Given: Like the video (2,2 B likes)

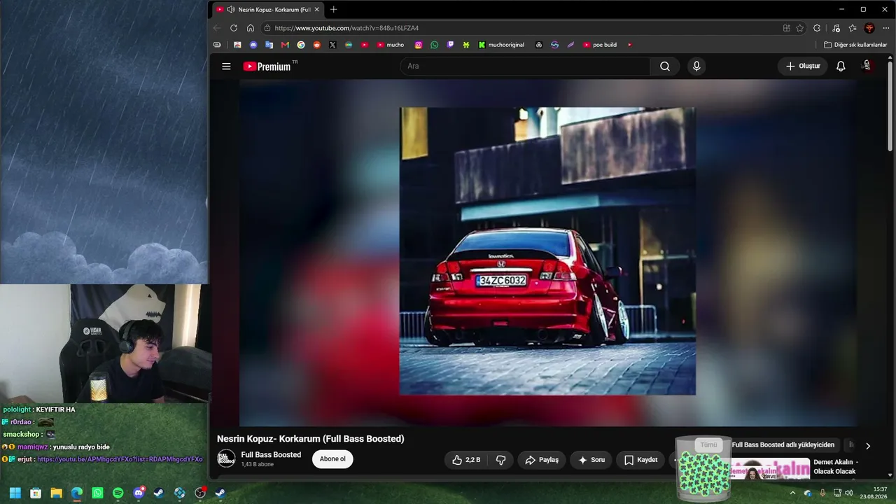Looking at the screenshot, I should pyautogui.click(x=466, y=460).
